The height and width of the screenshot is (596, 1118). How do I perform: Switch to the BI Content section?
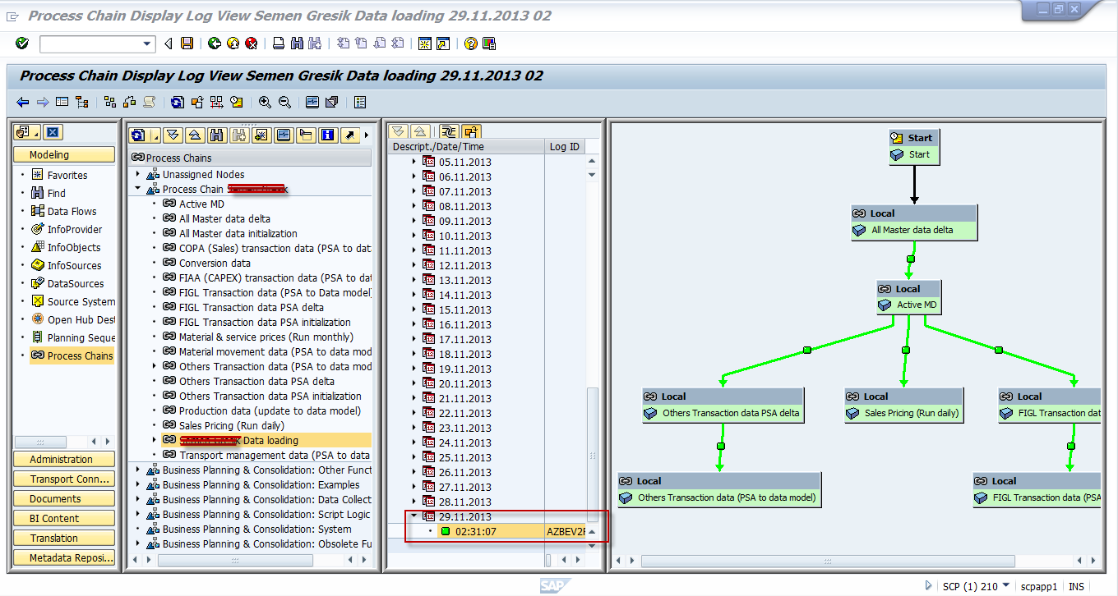(x=64, y=519)
